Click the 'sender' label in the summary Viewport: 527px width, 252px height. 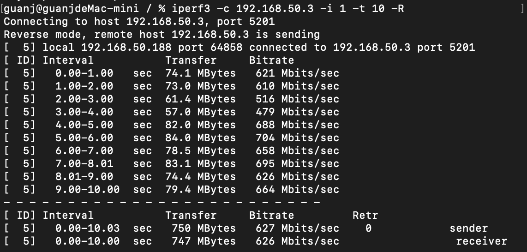[x=468, y=228]
